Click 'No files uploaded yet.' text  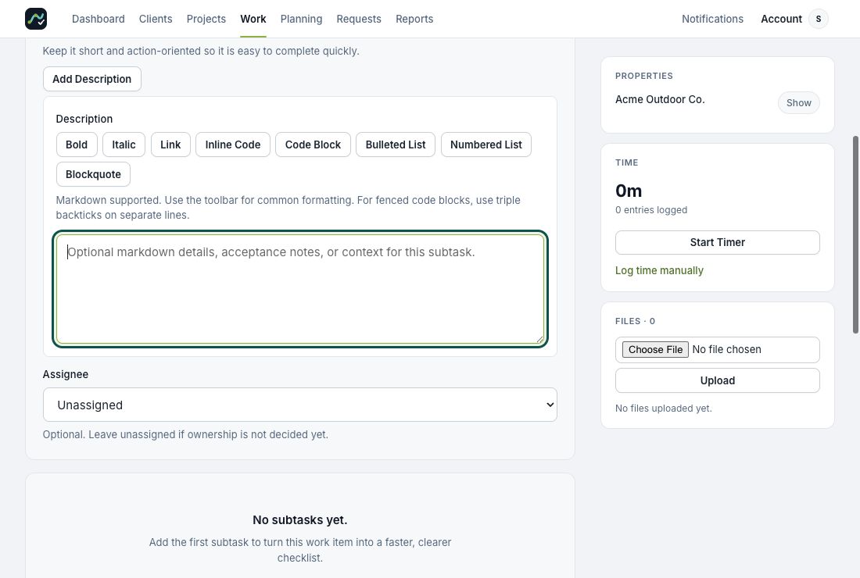664,409
